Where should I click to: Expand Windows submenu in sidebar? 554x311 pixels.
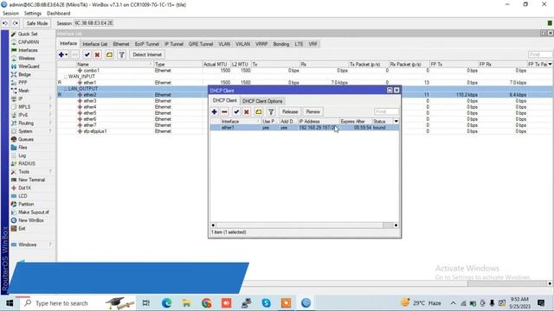tap(51, 244)
